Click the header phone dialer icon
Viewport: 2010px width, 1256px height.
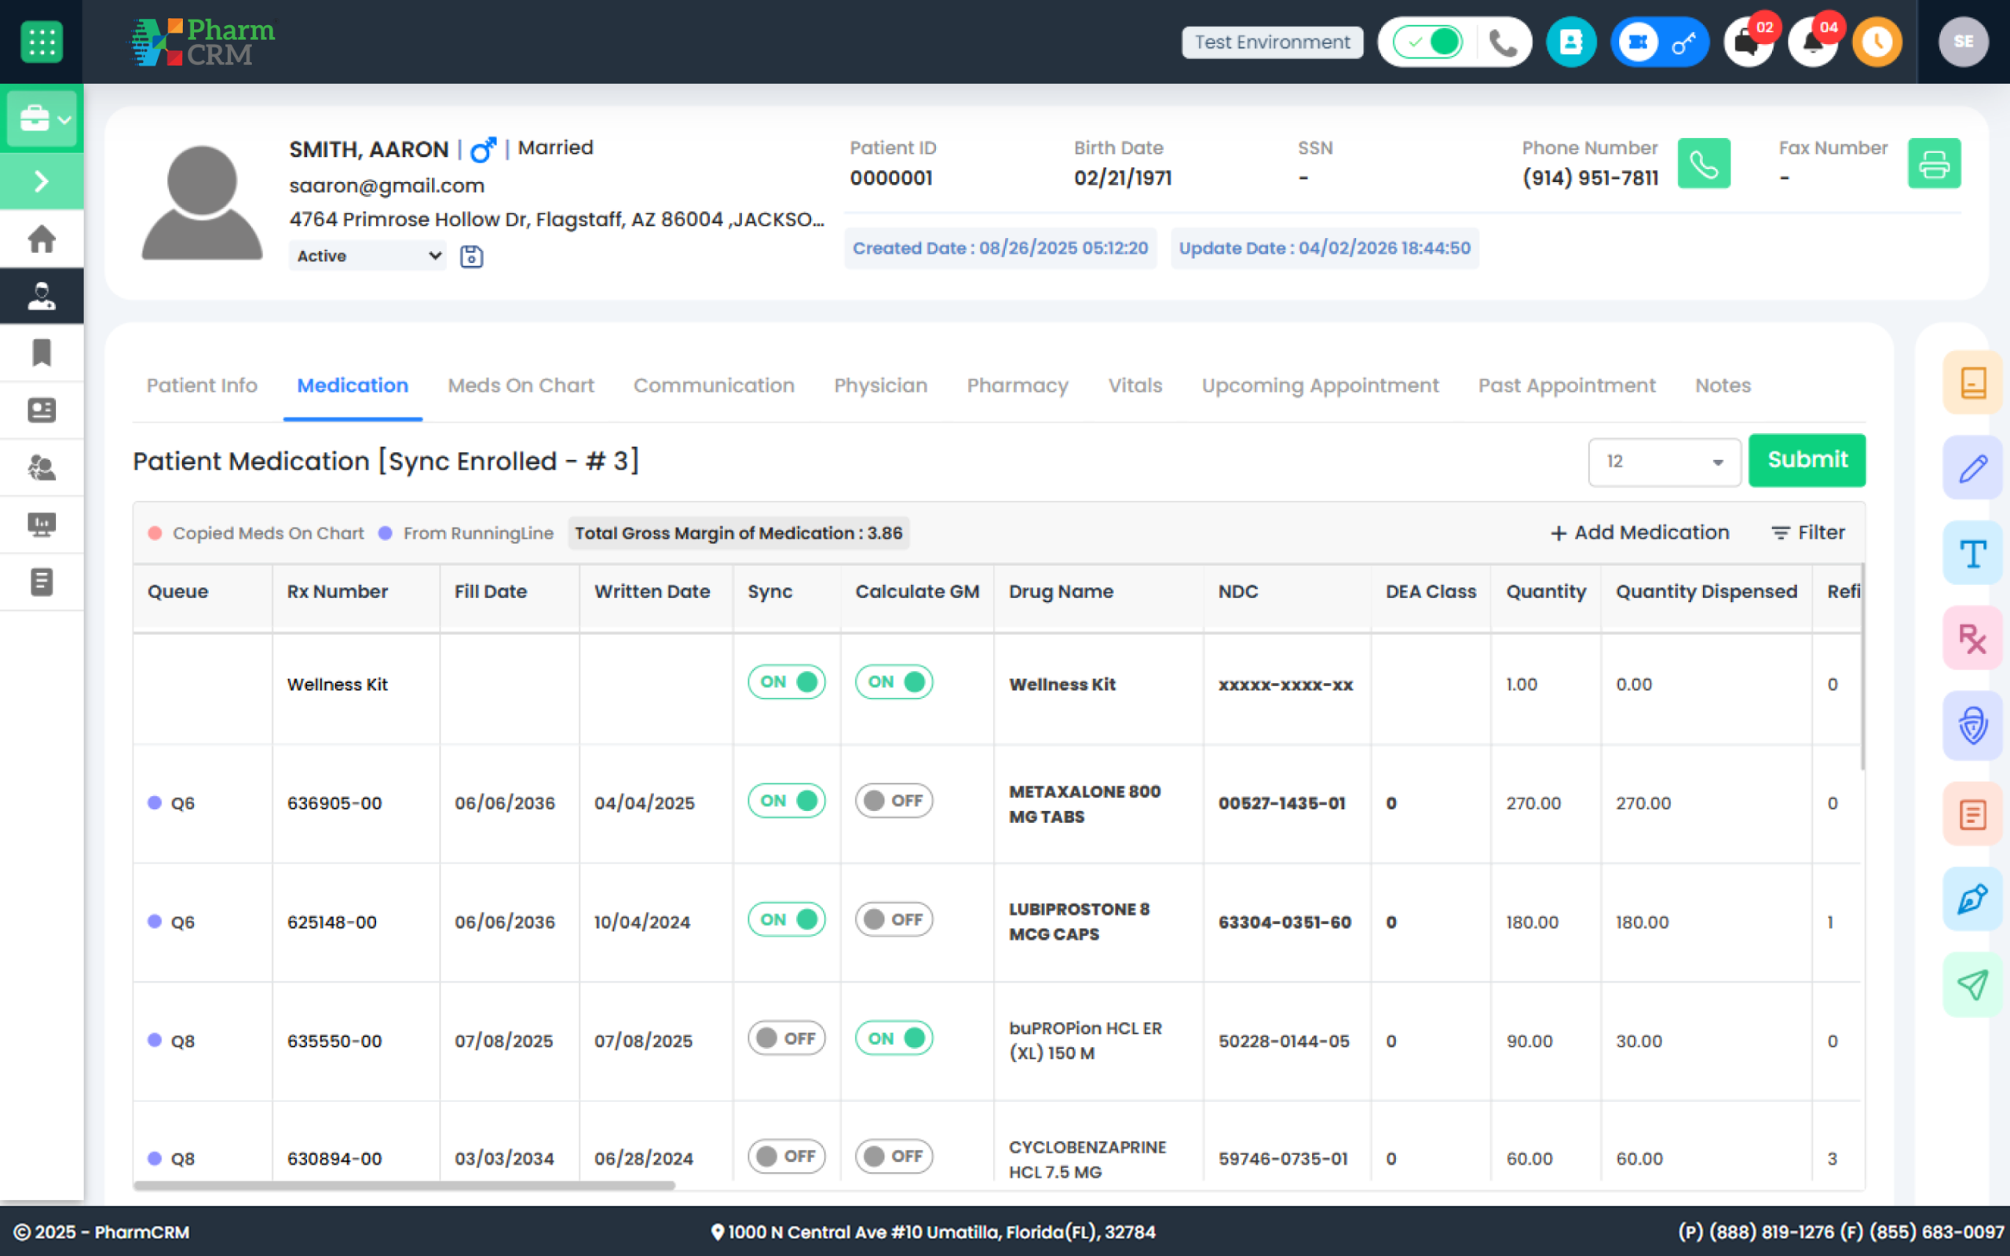tap(1503, 42)
